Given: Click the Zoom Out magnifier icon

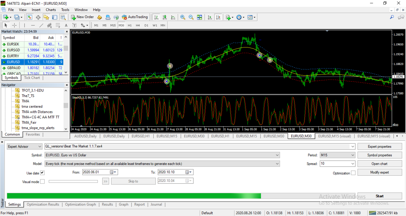Looking at the screenshot, I should click(191, 17).
